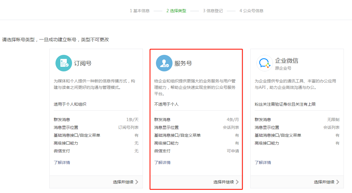
Task: Click the 无限制 value in 企业微信
Action: (x=333, y=120)
